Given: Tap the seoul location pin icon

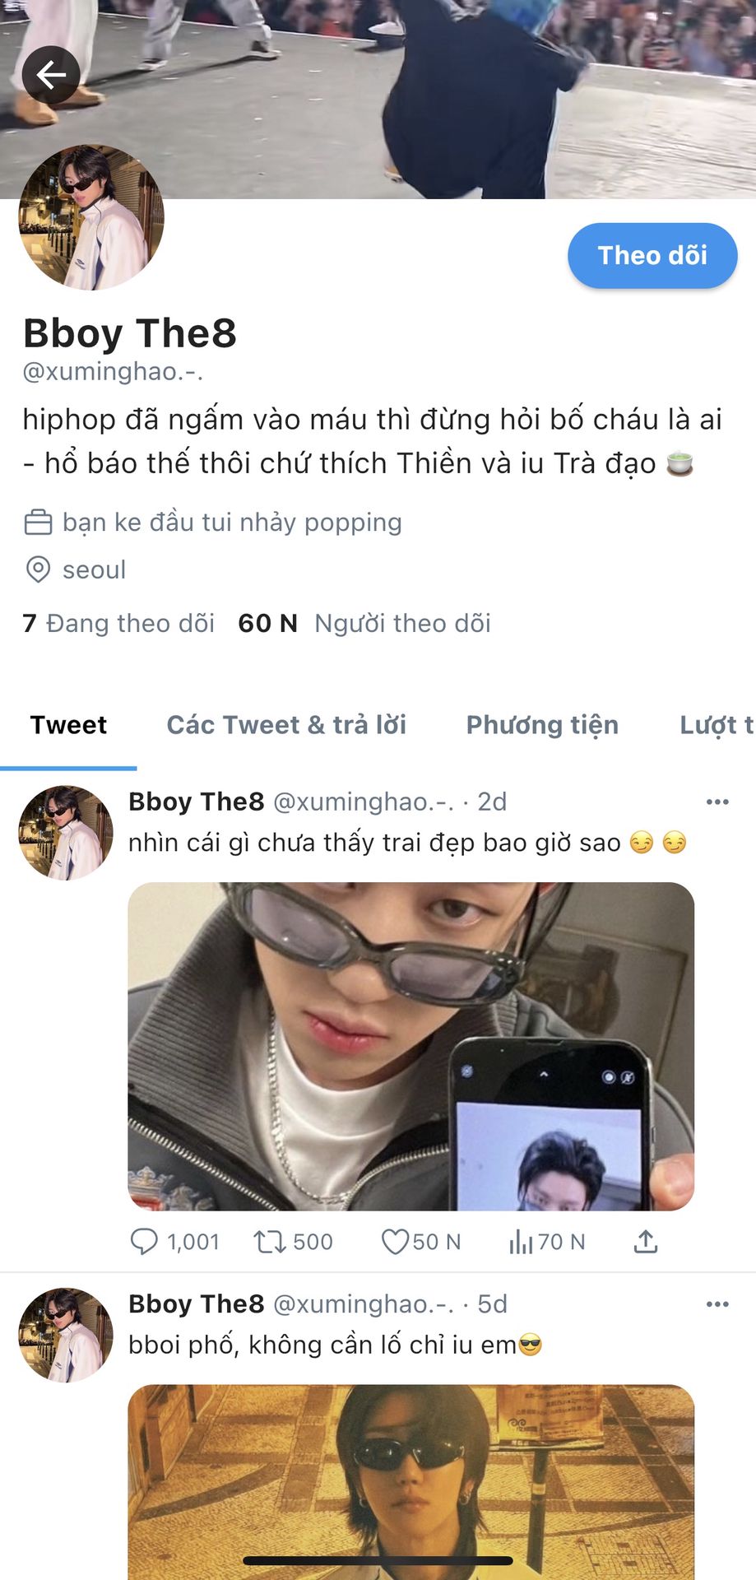Looking at the screenshot, I should point(38,569).
